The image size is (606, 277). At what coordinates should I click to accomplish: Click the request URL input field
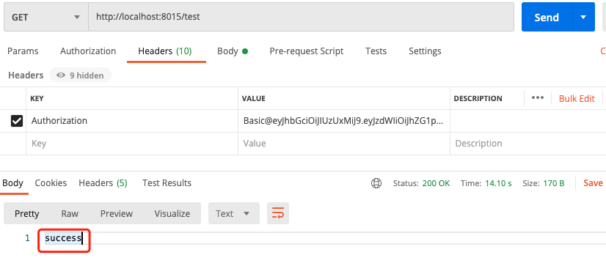coord(302,18)
